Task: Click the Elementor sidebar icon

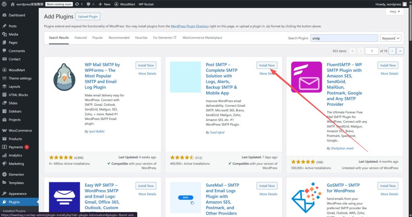Action: click(4, 174)
